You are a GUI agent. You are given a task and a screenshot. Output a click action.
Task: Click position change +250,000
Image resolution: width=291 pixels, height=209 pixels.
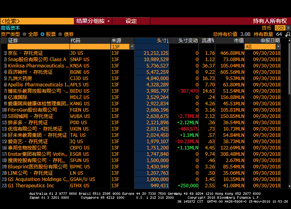click(188, 185)
